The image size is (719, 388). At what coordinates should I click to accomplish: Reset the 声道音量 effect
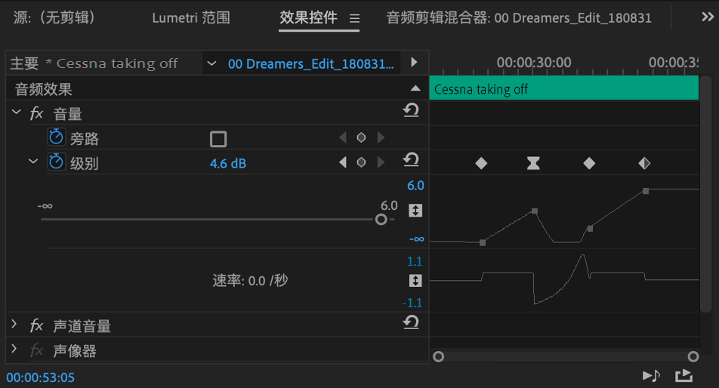tap(411, 322)
